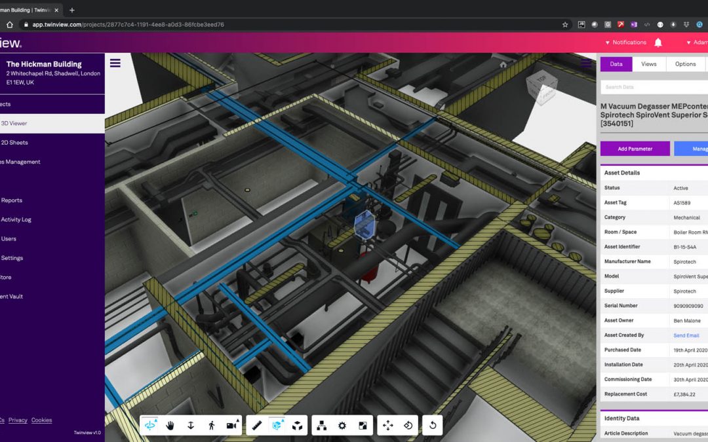This screenshot has height=442, width=708.
Task: Switch to the Views tab
Action: click(x=649, y=64)
